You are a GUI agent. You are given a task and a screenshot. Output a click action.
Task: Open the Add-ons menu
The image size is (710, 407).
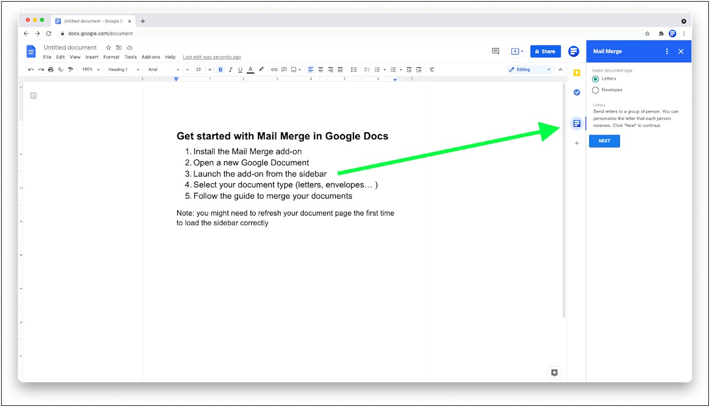[151, 57]
